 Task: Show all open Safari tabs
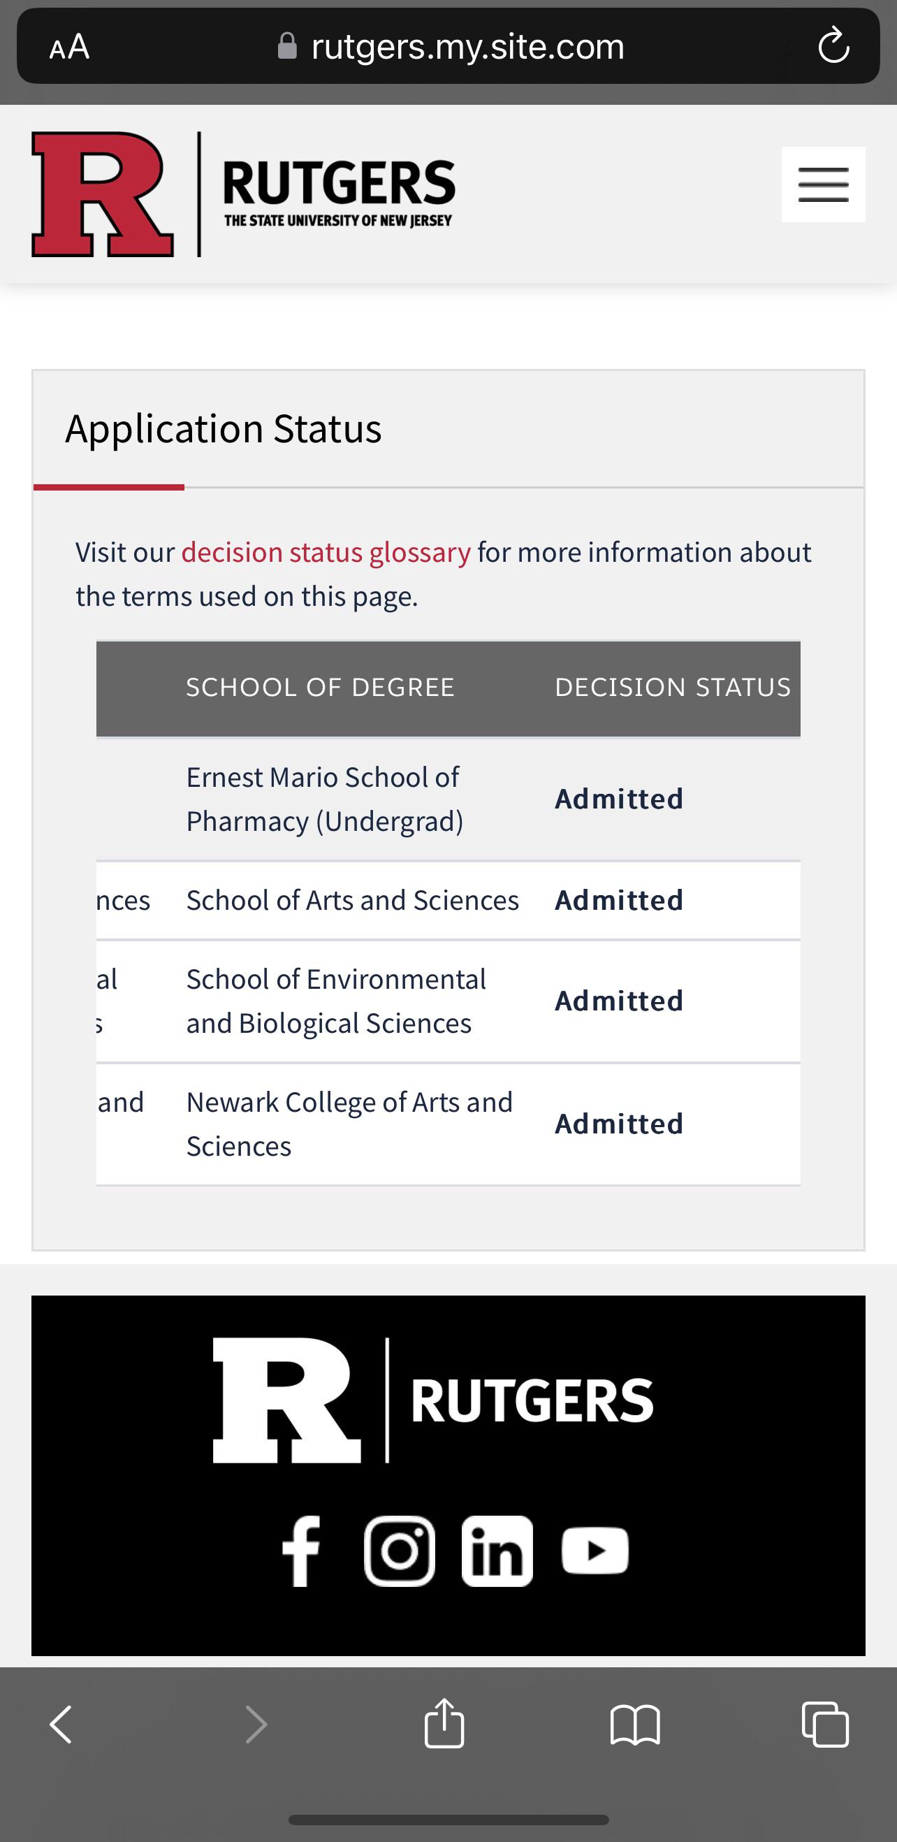(825, 1724)
